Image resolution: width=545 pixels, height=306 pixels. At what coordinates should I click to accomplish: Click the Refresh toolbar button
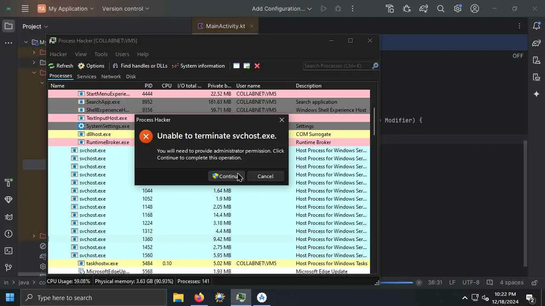[60, 66]
